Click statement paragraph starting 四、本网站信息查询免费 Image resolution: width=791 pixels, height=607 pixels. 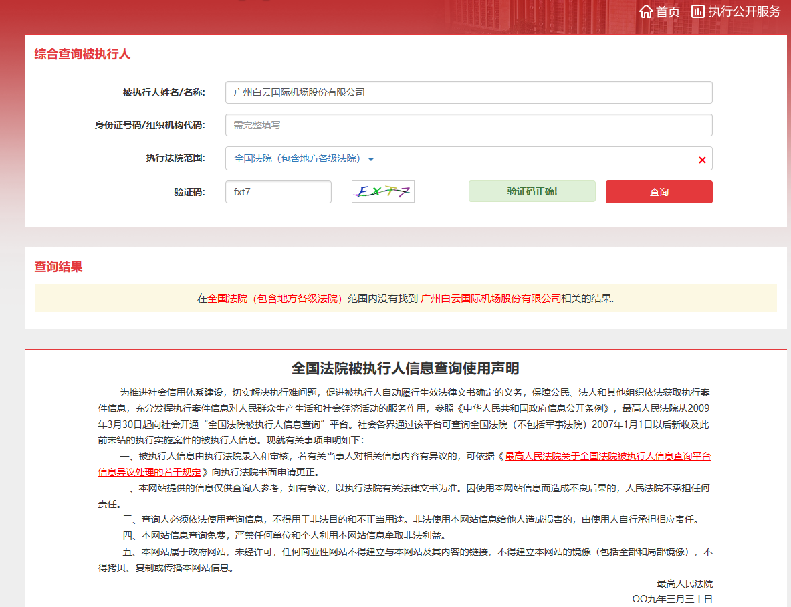[284, 535]
